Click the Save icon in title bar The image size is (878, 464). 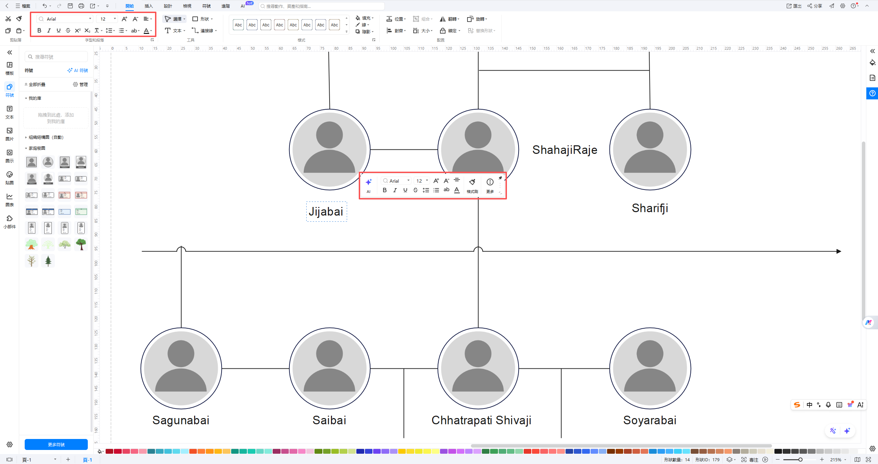(x=70, y=6)
